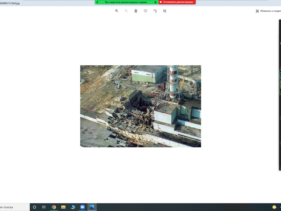Screen dimensions: 281x211
Task: Open Cortana circle icon on taskbar
Action: (x=35, y=207)
